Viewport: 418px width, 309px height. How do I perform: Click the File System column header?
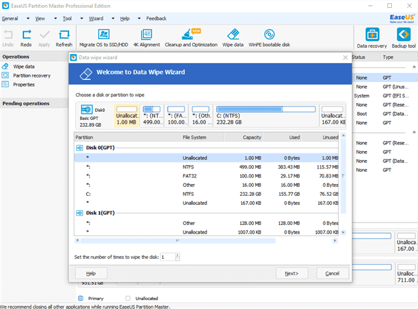tap(202, 137)
